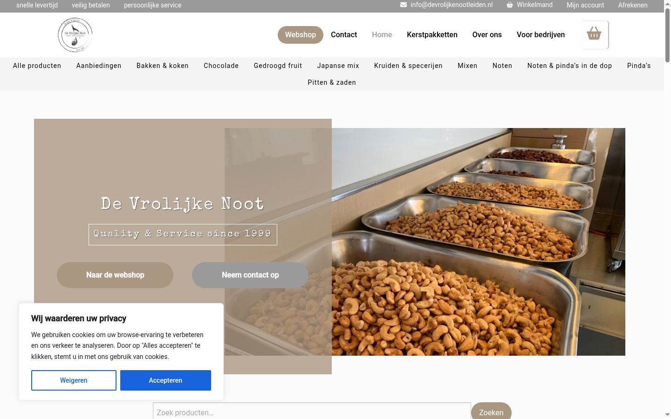Open Kerstpakketten menu item
This screenshot has width=671, height=419.
(432, 35)
